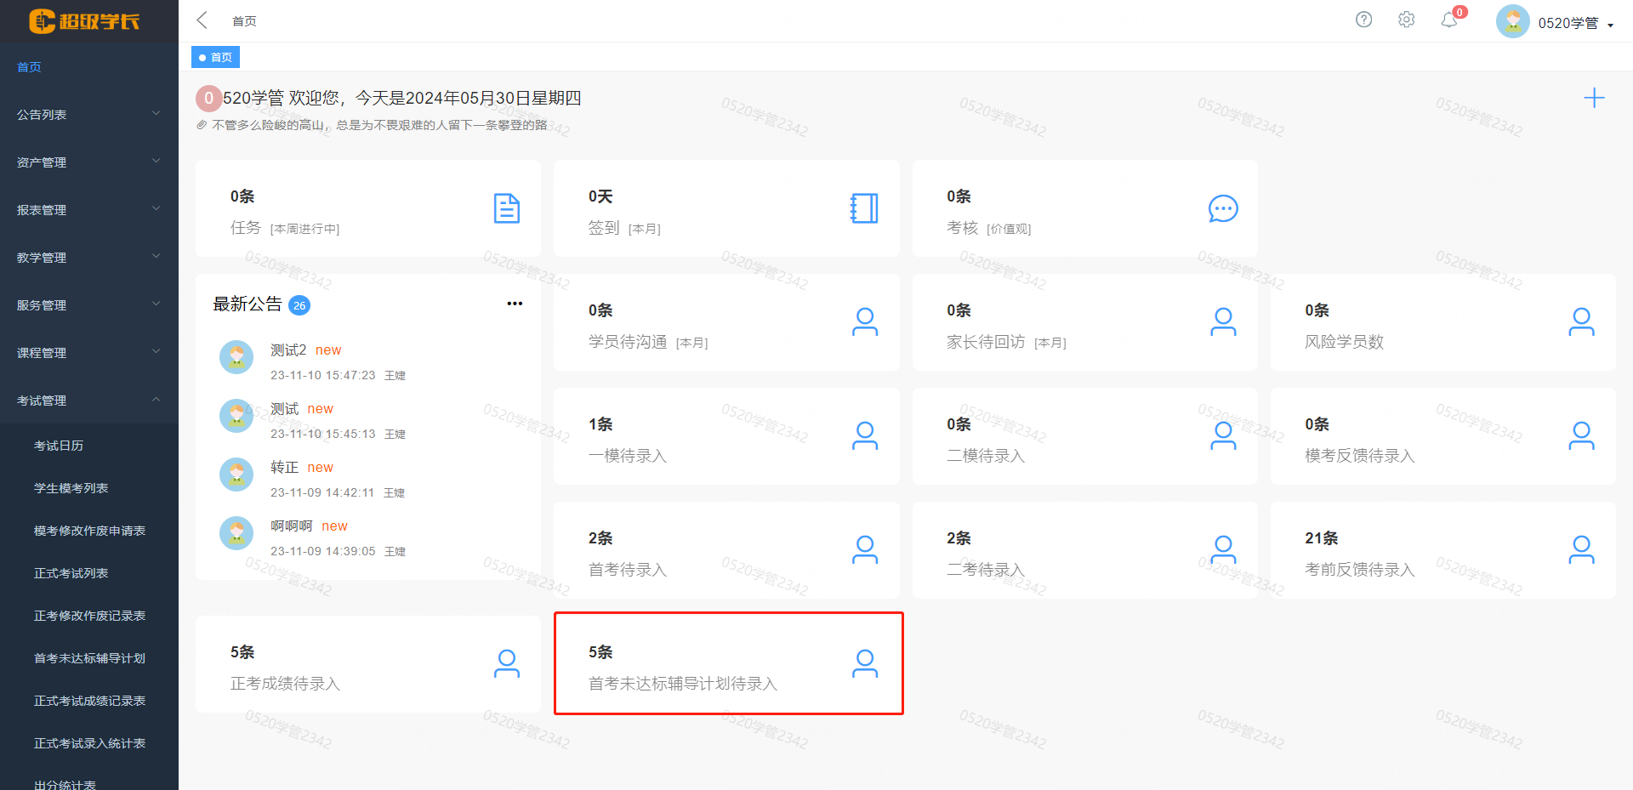Open 考试日历 in the sidebar

[59, 446]
